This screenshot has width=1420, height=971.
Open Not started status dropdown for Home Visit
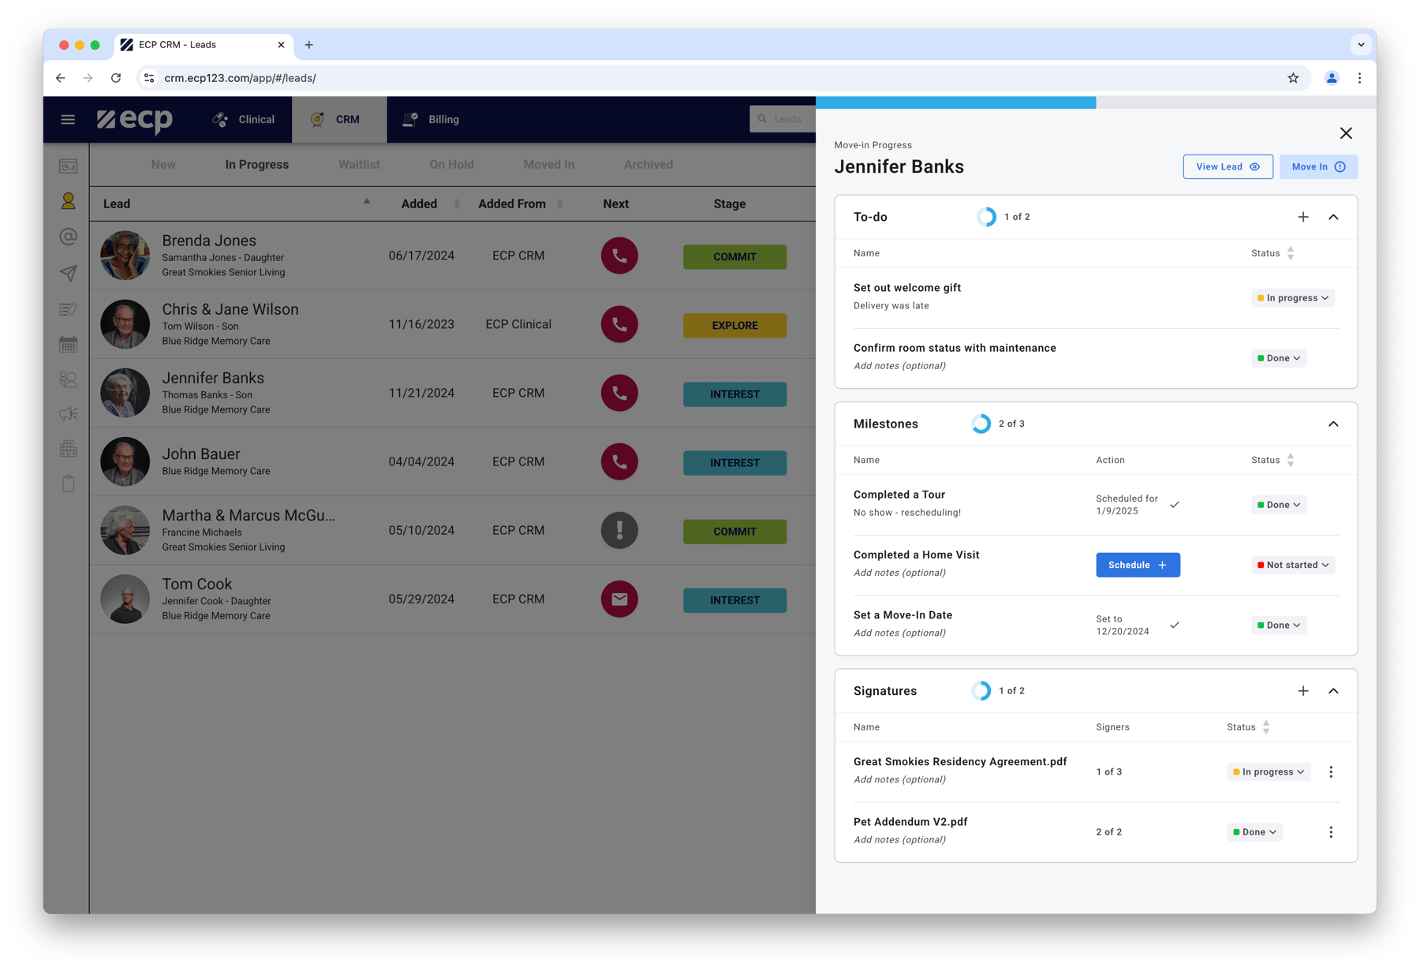point(1293,565)
